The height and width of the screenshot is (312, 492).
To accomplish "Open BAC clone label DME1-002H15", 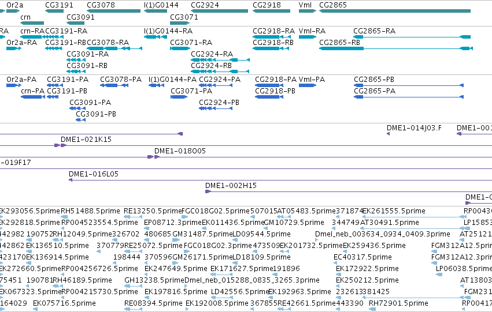I will point(231,186).
